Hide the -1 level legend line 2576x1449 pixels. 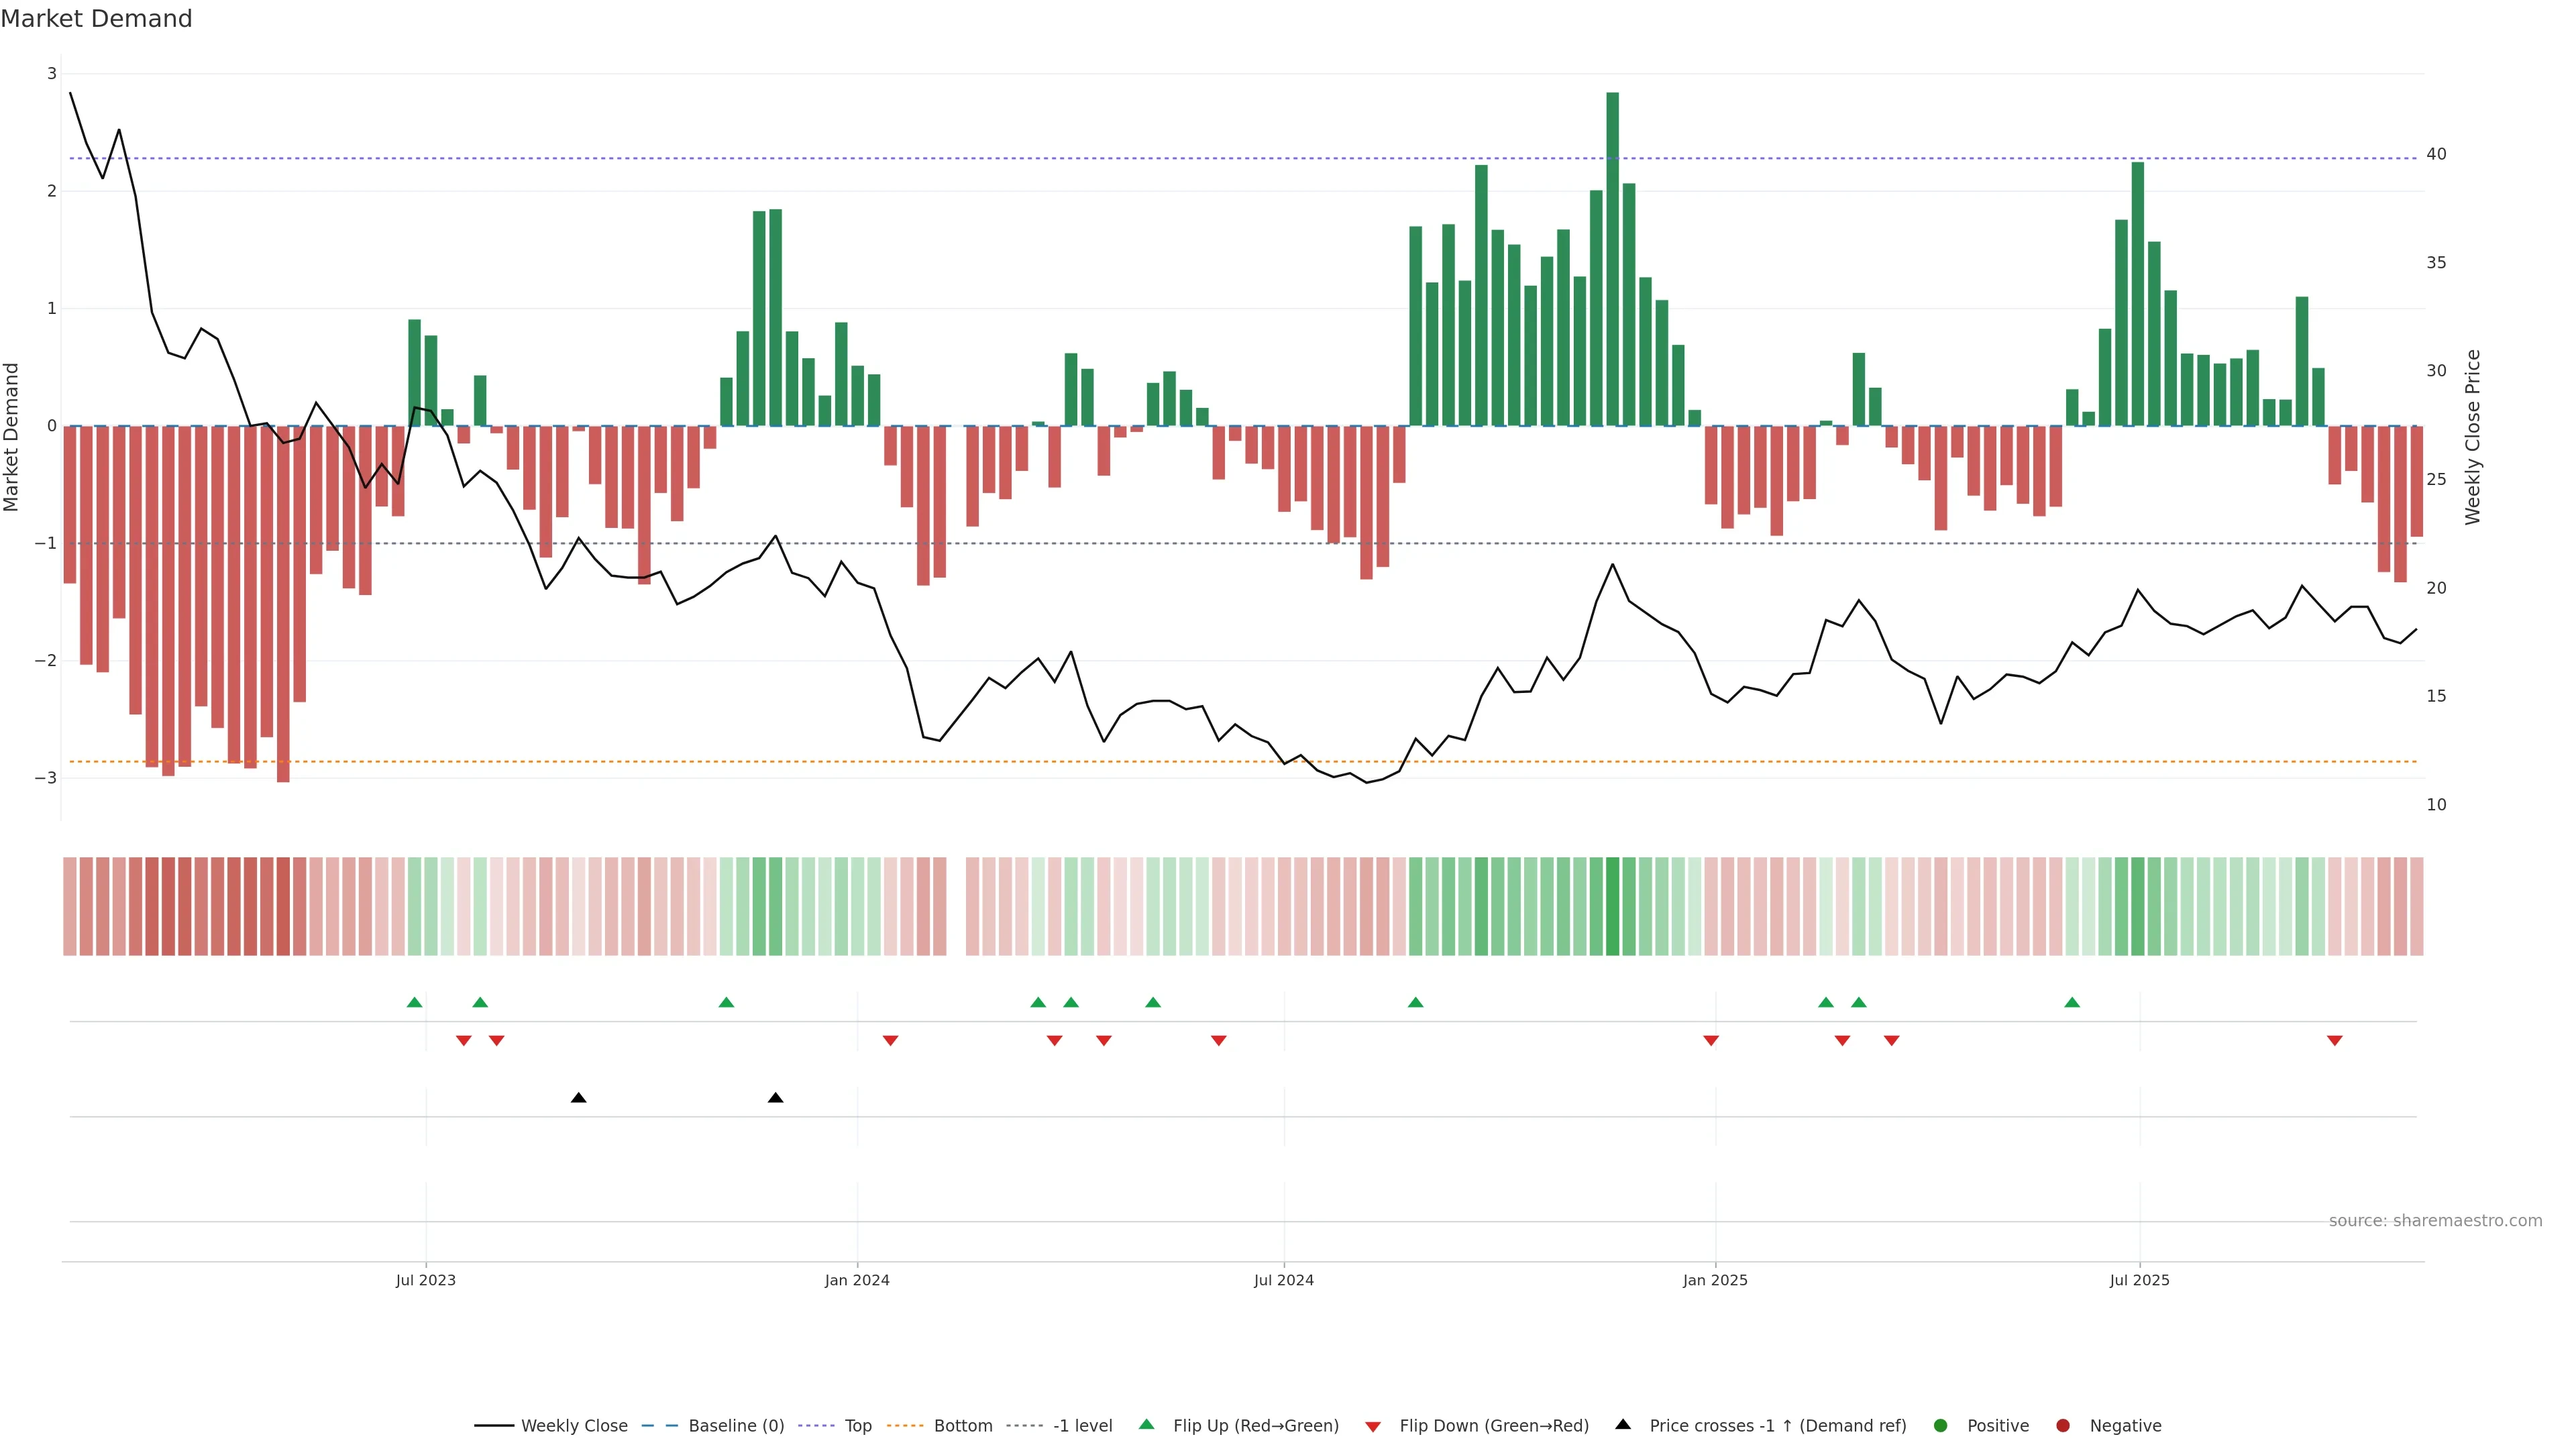click(1082, 1426)
